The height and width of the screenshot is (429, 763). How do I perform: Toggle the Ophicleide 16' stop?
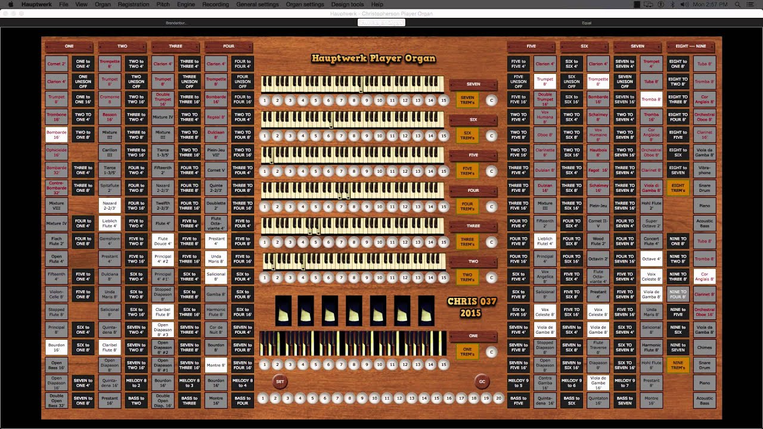(x=57, y=153)
